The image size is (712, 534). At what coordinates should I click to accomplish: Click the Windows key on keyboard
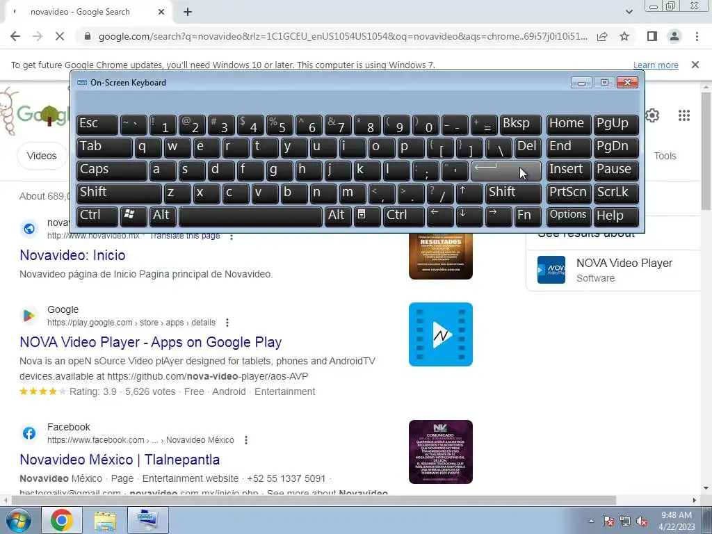(x=133, y=216)
